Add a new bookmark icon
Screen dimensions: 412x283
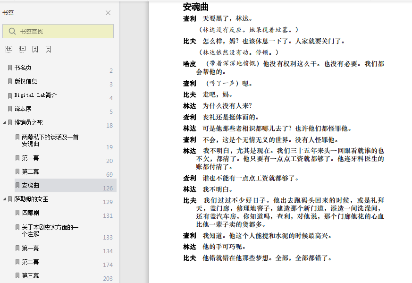(x=35, y=49)
